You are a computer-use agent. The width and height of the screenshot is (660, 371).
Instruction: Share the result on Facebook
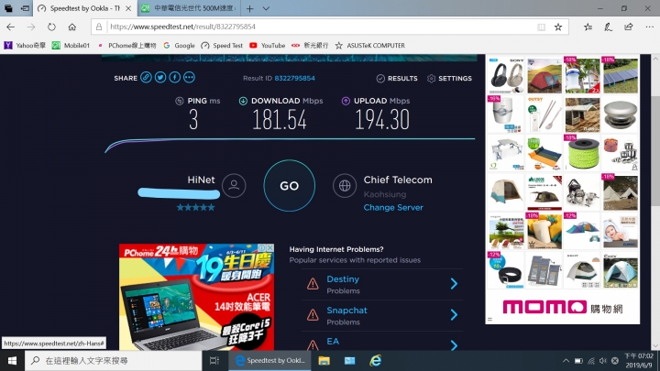175,77
